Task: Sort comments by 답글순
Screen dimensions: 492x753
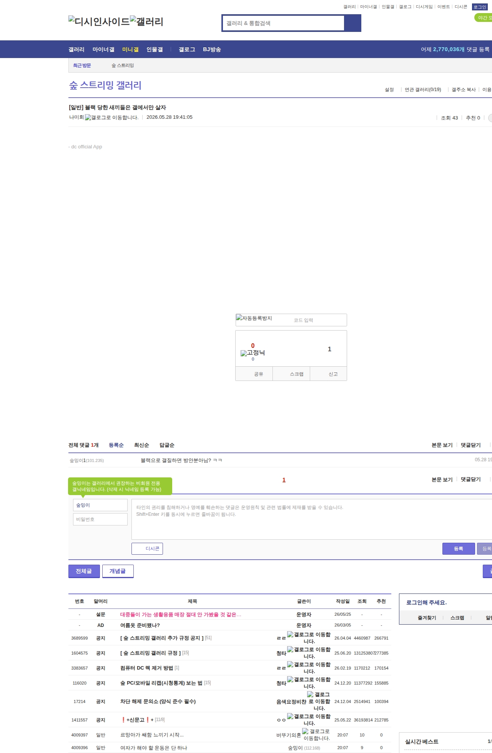Action: pyautogui.click(x=167, y=445)
